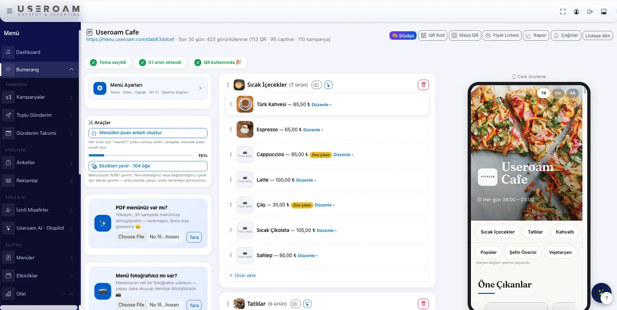The height and width of the screenshot is (310, 617).
Task: Click the PDF menu sparkle icon
Action: [103, 223]
